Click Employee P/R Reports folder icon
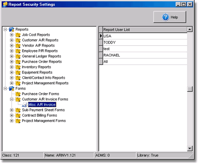This screenshot has height=164, width=199. 18,51
